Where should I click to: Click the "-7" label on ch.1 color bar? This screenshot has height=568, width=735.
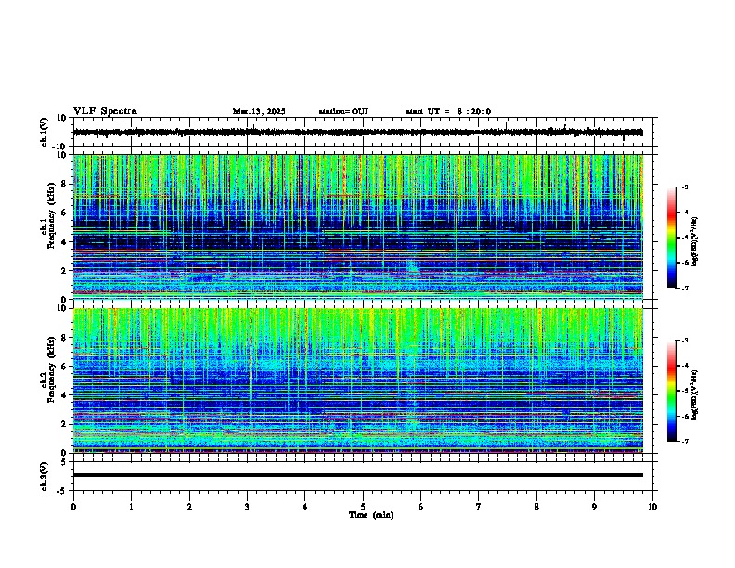[x=685, y=288]
